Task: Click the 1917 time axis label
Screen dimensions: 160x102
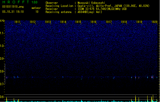Action: (109, 22)
